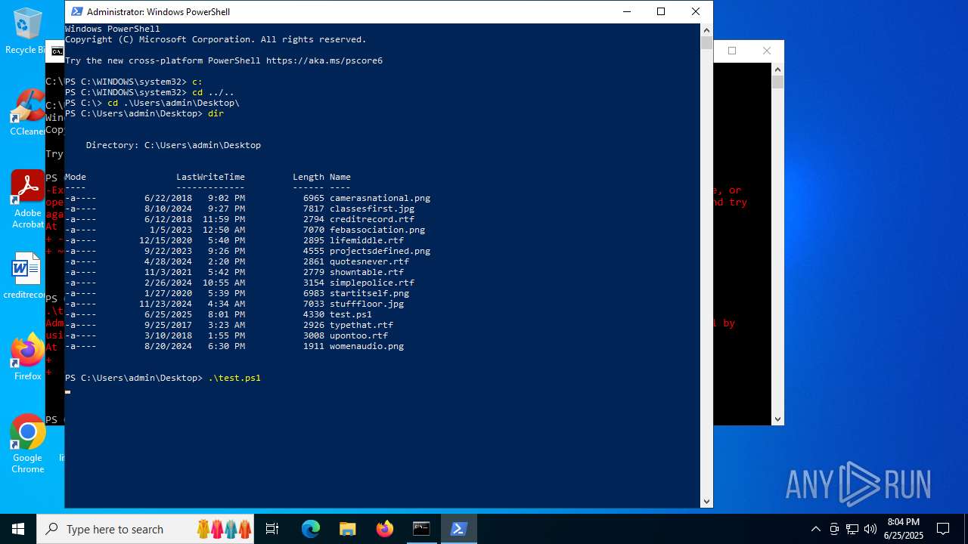The image size is (968, 544).
Task: Click the 4330 length value
Action: coord(314,314)
